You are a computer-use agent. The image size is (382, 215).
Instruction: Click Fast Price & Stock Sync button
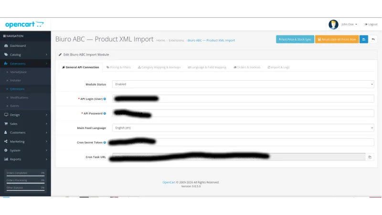295,39
